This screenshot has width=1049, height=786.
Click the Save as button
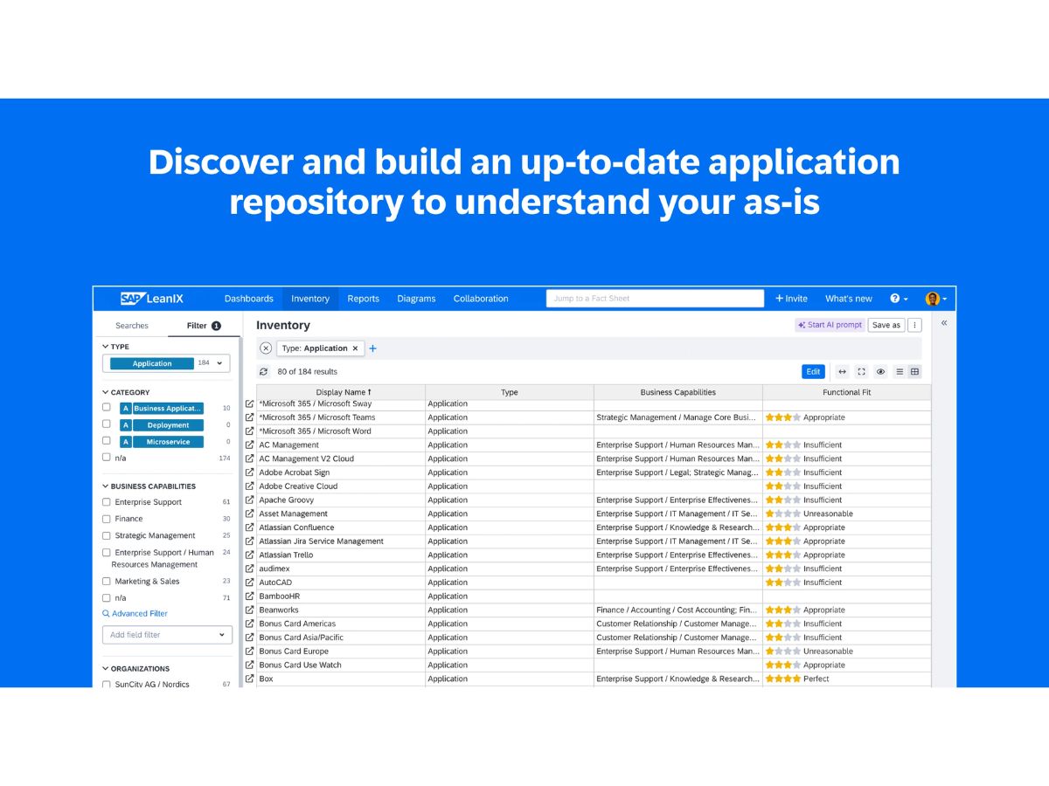[x=886, y=325]
